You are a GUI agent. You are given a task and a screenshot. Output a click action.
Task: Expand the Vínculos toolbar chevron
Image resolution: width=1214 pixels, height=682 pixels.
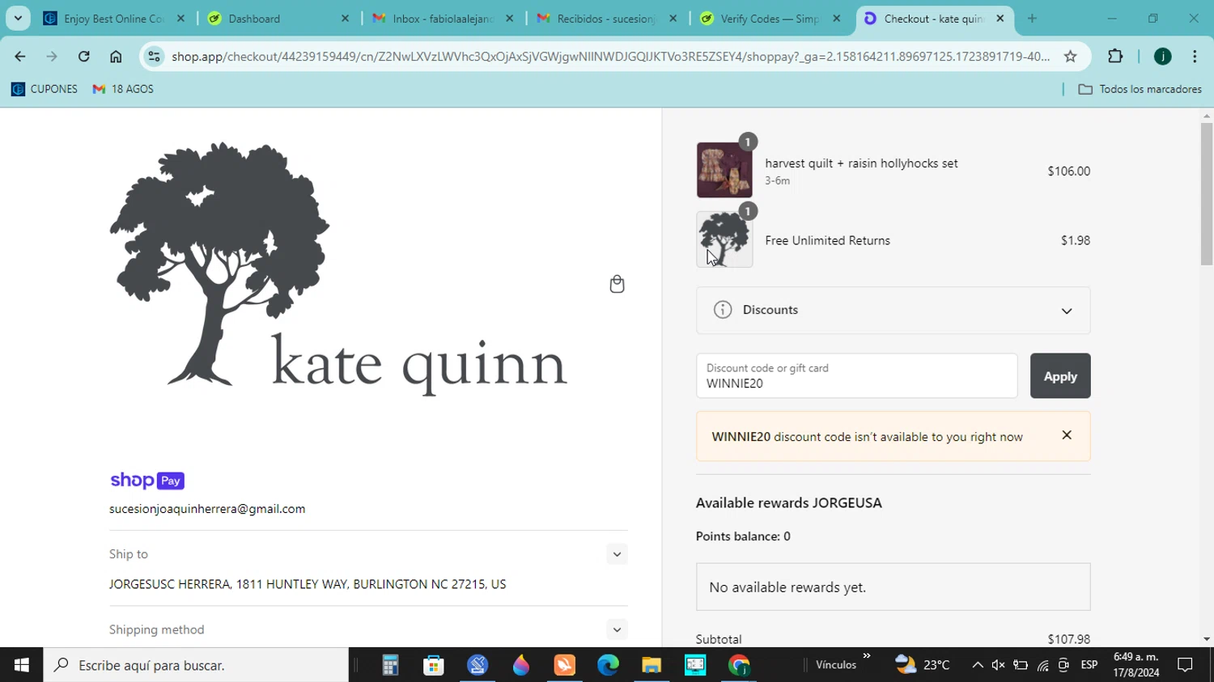click(x=867, y=655)
